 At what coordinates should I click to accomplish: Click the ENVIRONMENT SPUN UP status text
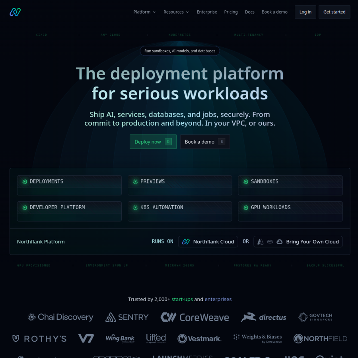[x=107, y=266]
